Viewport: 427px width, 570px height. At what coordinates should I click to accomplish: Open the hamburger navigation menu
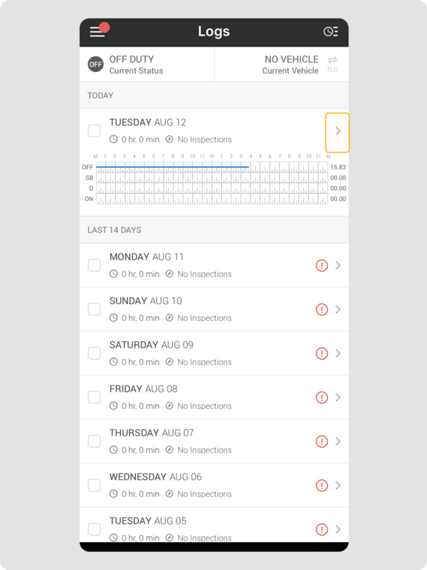tap(97, 32)
